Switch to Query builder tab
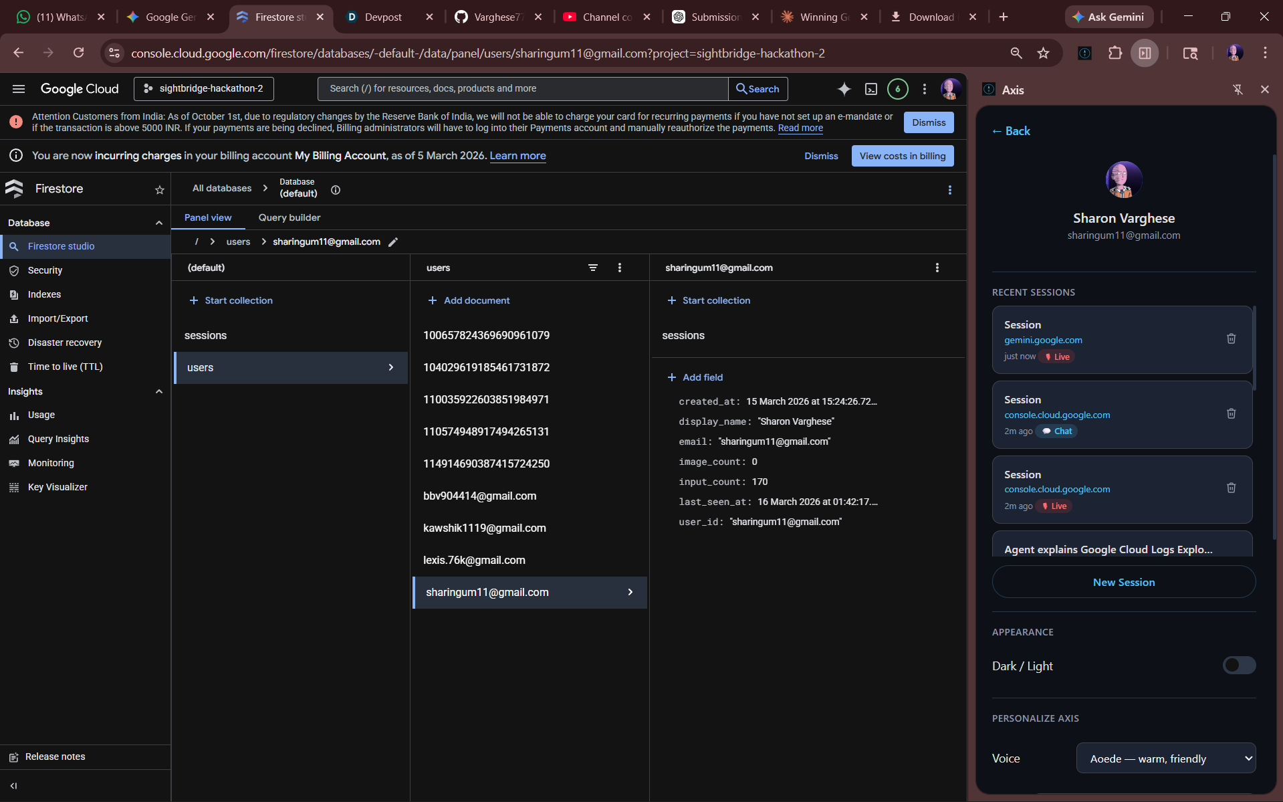This screenshot has width=1283, height=802. (x=289, y=217)
